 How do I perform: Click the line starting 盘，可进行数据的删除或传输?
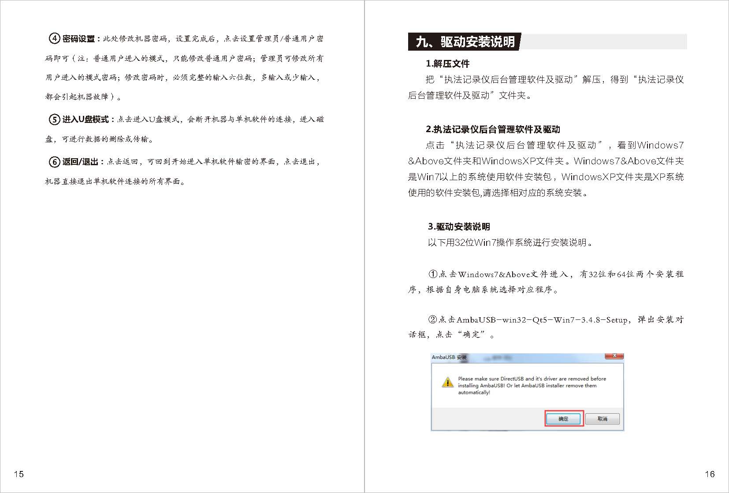(100, 139)
